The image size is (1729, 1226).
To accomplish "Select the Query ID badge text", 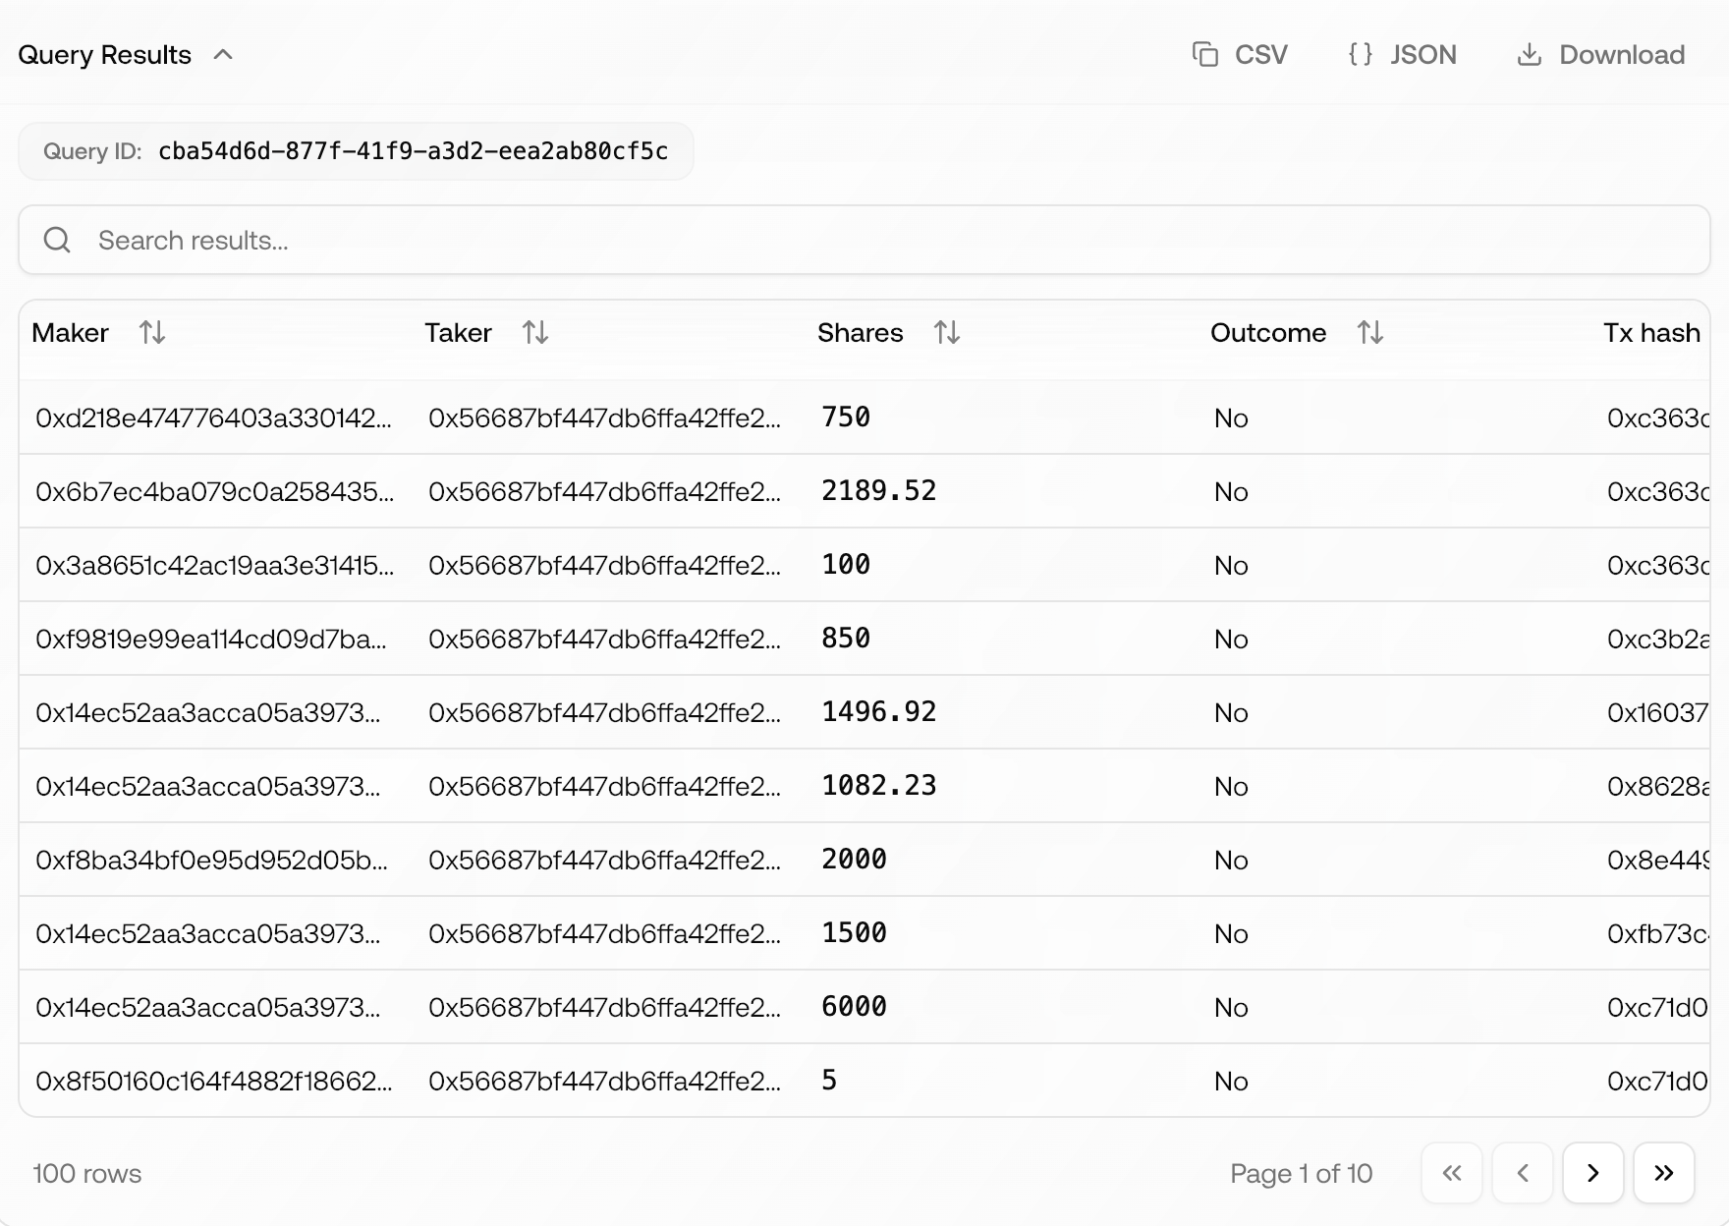I will tap(414, 151).
